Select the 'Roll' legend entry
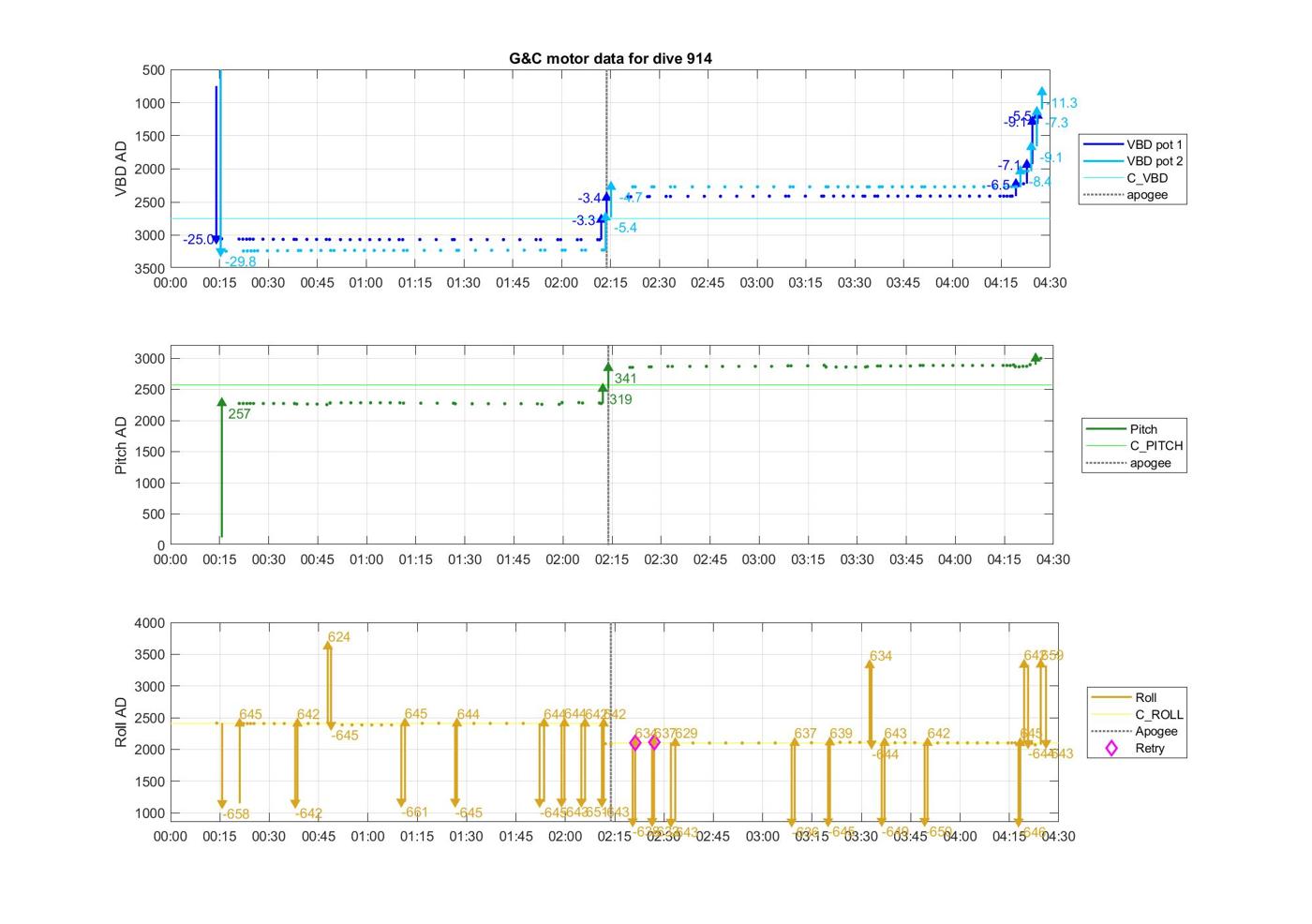This screenshot has width=1312, height=924. 1126,697
